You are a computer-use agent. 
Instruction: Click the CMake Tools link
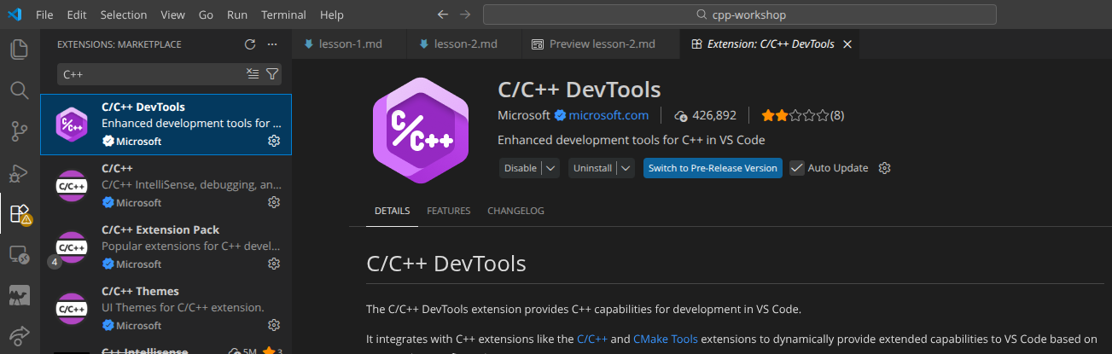click(x=666, y=339)
